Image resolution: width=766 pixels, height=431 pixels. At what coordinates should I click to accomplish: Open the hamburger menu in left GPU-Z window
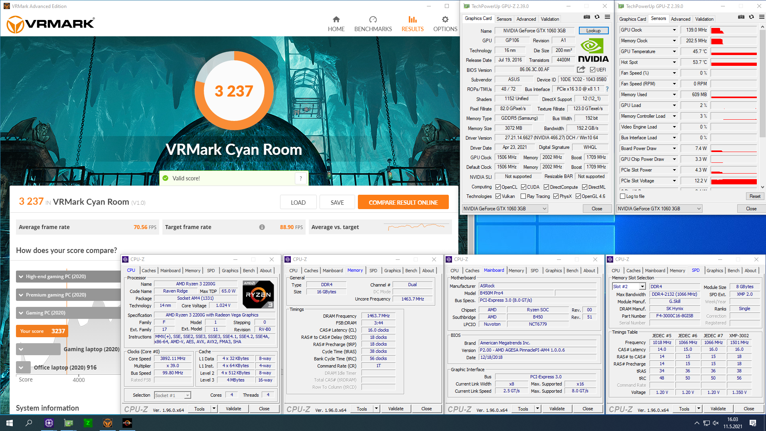point(607,17)
